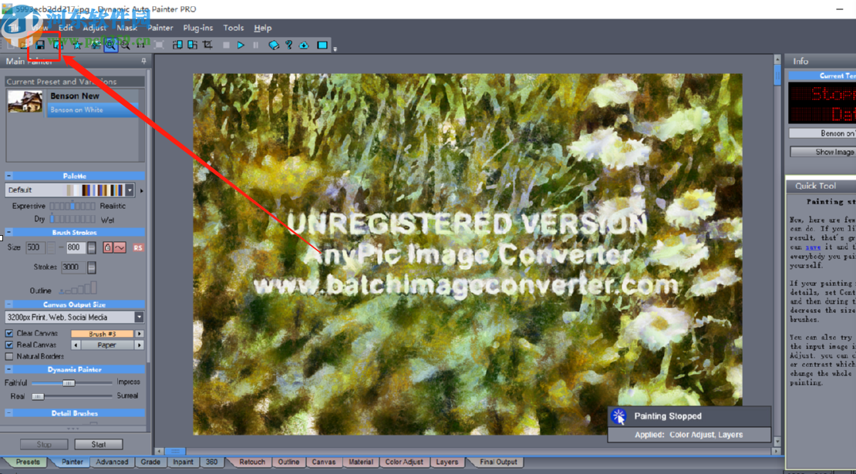Click the Save floppy disk icon

40,45
